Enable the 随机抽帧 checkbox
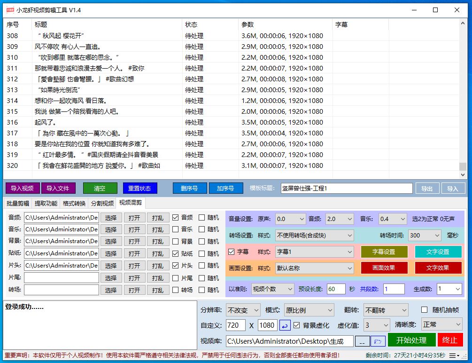This screenshot has height=363, width=472. (425, 310)
